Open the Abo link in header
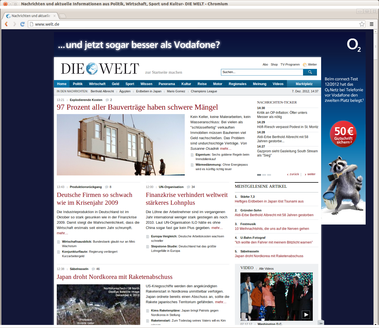The height and width of the screenshot is (328, 379). click(265, 65)
